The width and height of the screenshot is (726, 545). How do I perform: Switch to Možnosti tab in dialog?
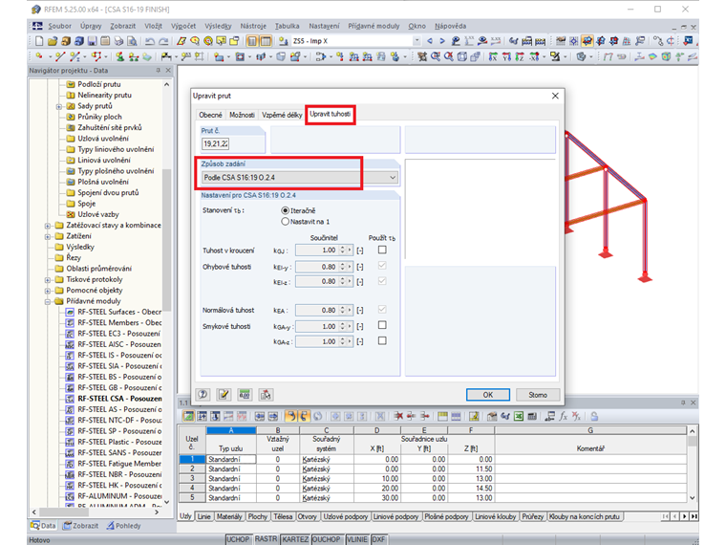tap(242, 115)
